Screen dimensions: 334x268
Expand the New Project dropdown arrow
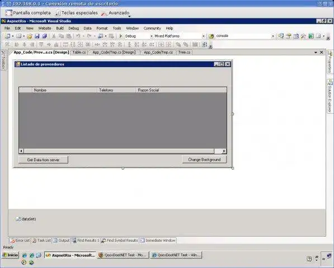pos(13,36)
